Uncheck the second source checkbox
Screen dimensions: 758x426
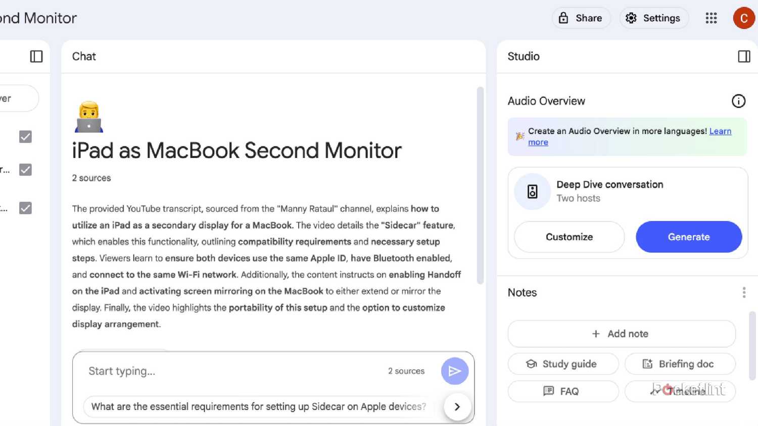tap(25, 170)
